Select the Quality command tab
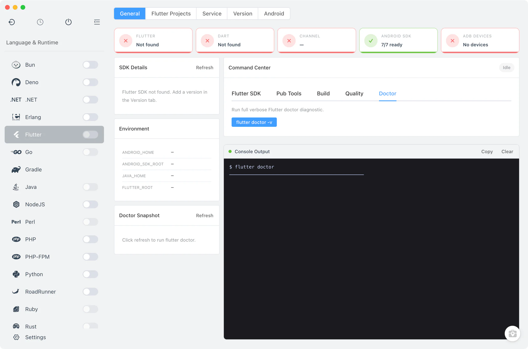This screenshot has height=349, width=528. [x=354, y=94]
